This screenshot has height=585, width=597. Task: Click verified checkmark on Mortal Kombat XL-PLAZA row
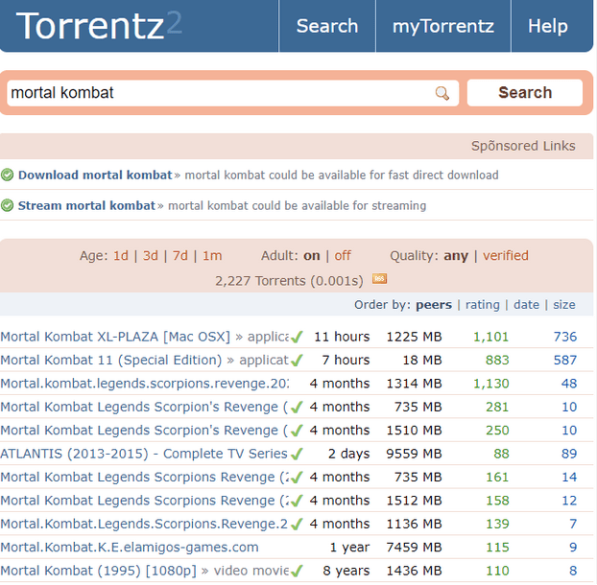pyautogui.click(x=297, y=337)
